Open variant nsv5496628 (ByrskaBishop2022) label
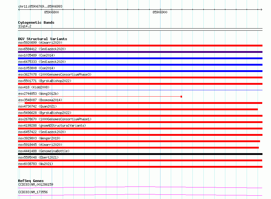 tap(45, 113)
